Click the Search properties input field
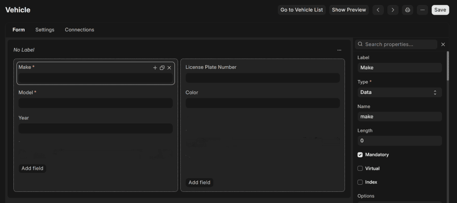The image size is (457, 203). [x=399, y=44]
